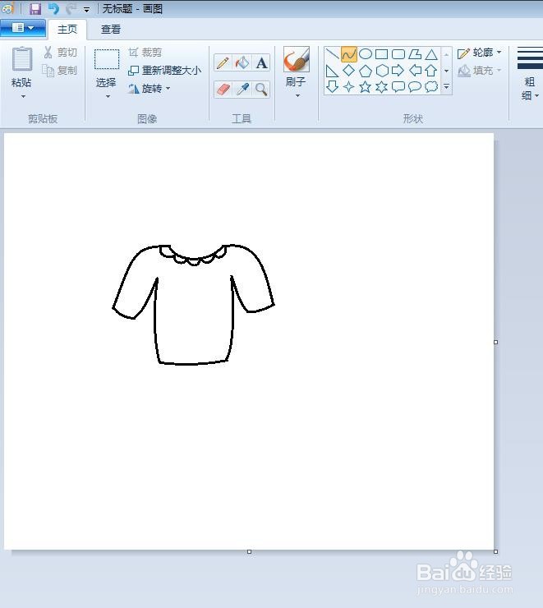
Task: Click the canvas bottom-edge resize handle
Action: tap(249, 551)
